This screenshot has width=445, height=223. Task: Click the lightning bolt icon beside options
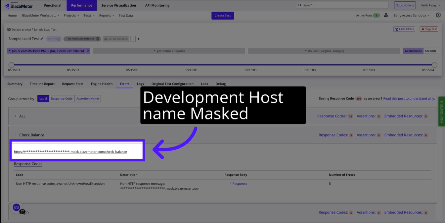[x=139, y=39]
